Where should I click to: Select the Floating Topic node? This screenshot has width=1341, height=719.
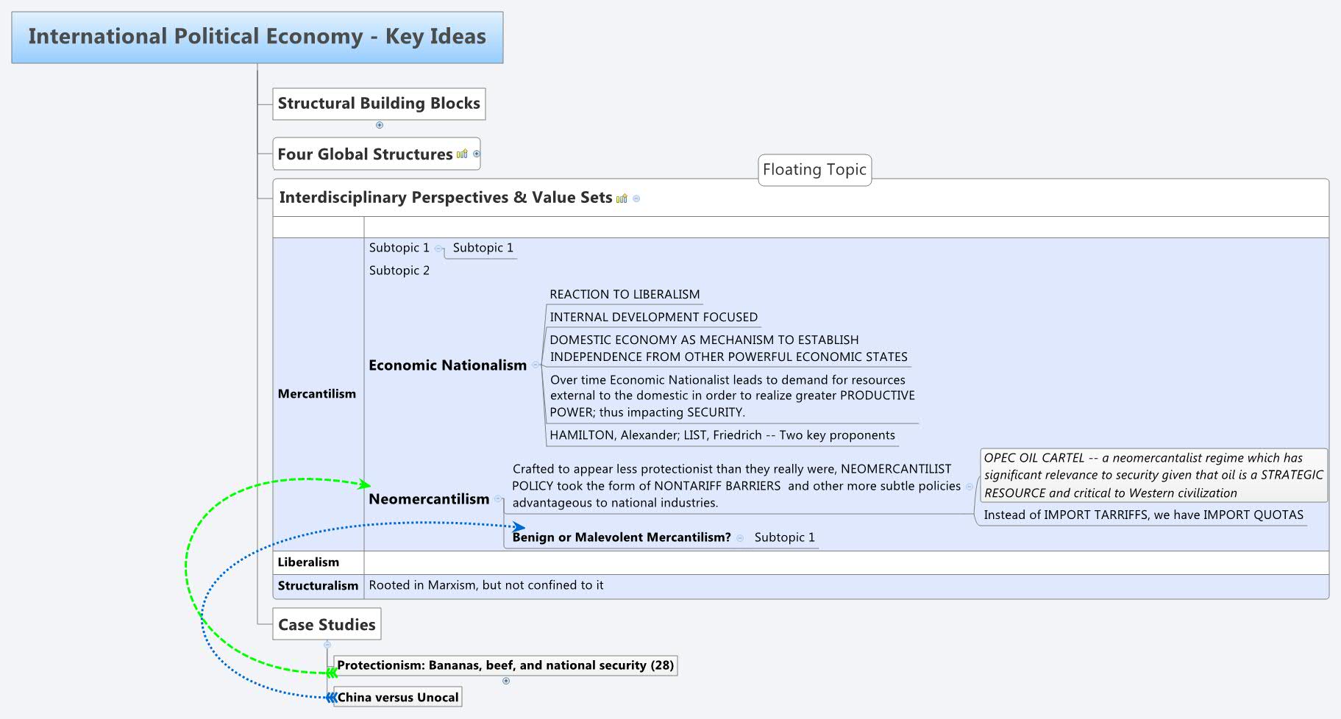[x=814, y=170]
